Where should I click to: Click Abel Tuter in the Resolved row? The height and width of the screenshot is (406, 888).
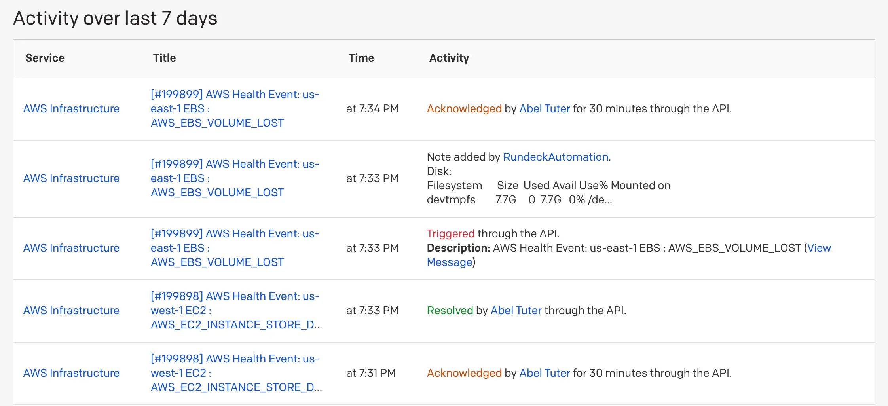[516, 311]
